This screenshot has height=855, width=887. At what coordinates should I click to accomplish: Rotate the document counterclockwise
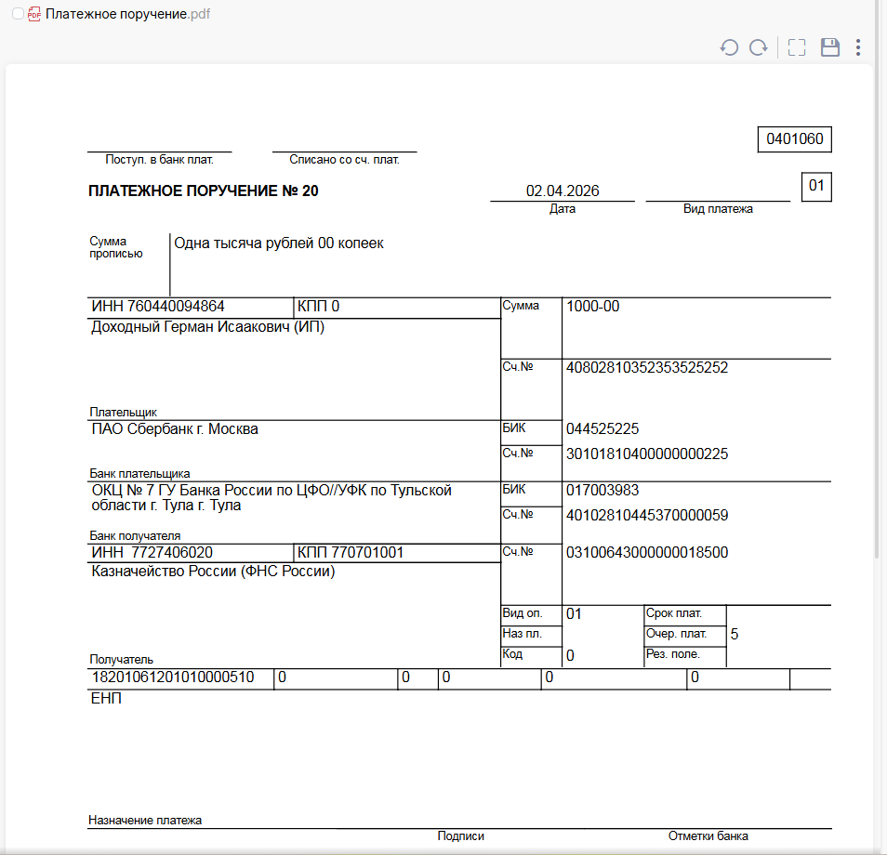[729, 47]
